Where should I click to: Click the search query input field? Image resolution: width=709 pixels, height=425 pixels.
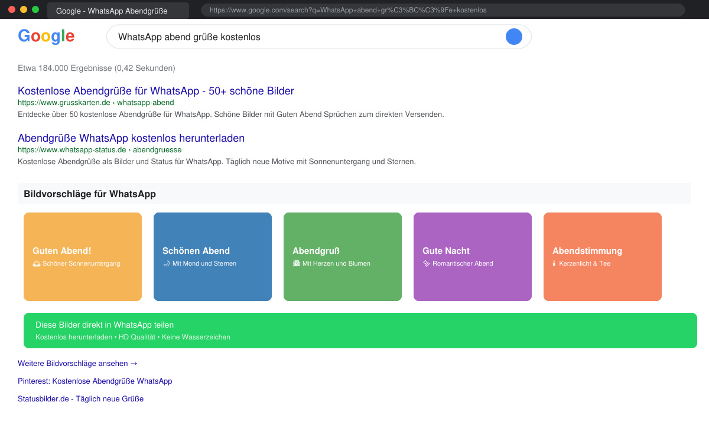[x=319, y=37]
